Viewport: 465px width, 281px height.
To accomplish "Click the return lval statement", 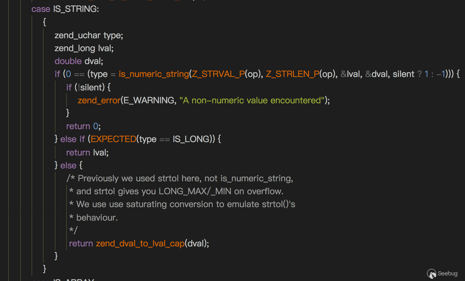I will (x=87, y=152).
